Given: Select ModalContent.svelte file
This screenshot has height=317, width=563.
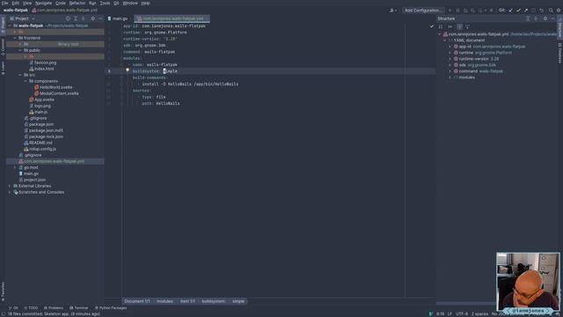Looking at the screenshot, I should 56,93.
